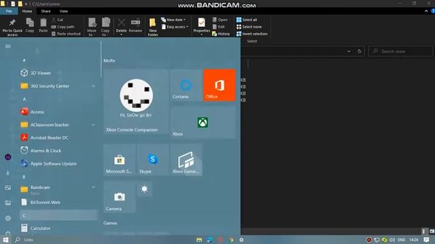Open the Easy access dropdown
The width and height of the screenshot is (435, 244).
(175, 27)
